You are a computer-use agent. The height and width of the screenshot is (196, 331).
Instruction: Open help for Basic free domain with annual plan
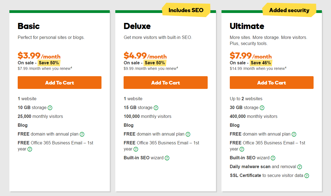coord(82,134)
